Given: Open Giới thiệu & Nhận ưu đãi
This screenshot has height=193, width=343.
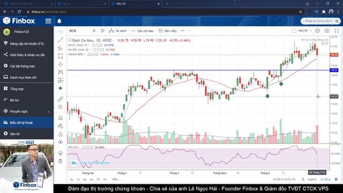Looking at the screenshot, I should [27, 55].
